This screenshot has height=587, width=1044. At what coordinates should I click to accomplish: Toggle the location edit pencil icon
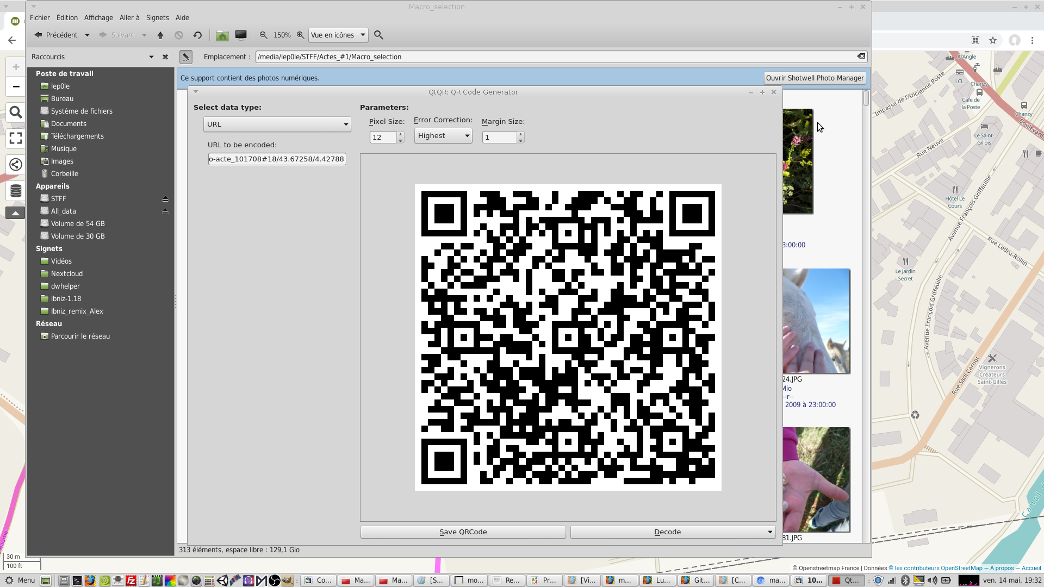[x=186, y=57]
